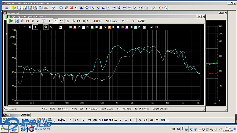Click the print icon in main toolbar

46,8
